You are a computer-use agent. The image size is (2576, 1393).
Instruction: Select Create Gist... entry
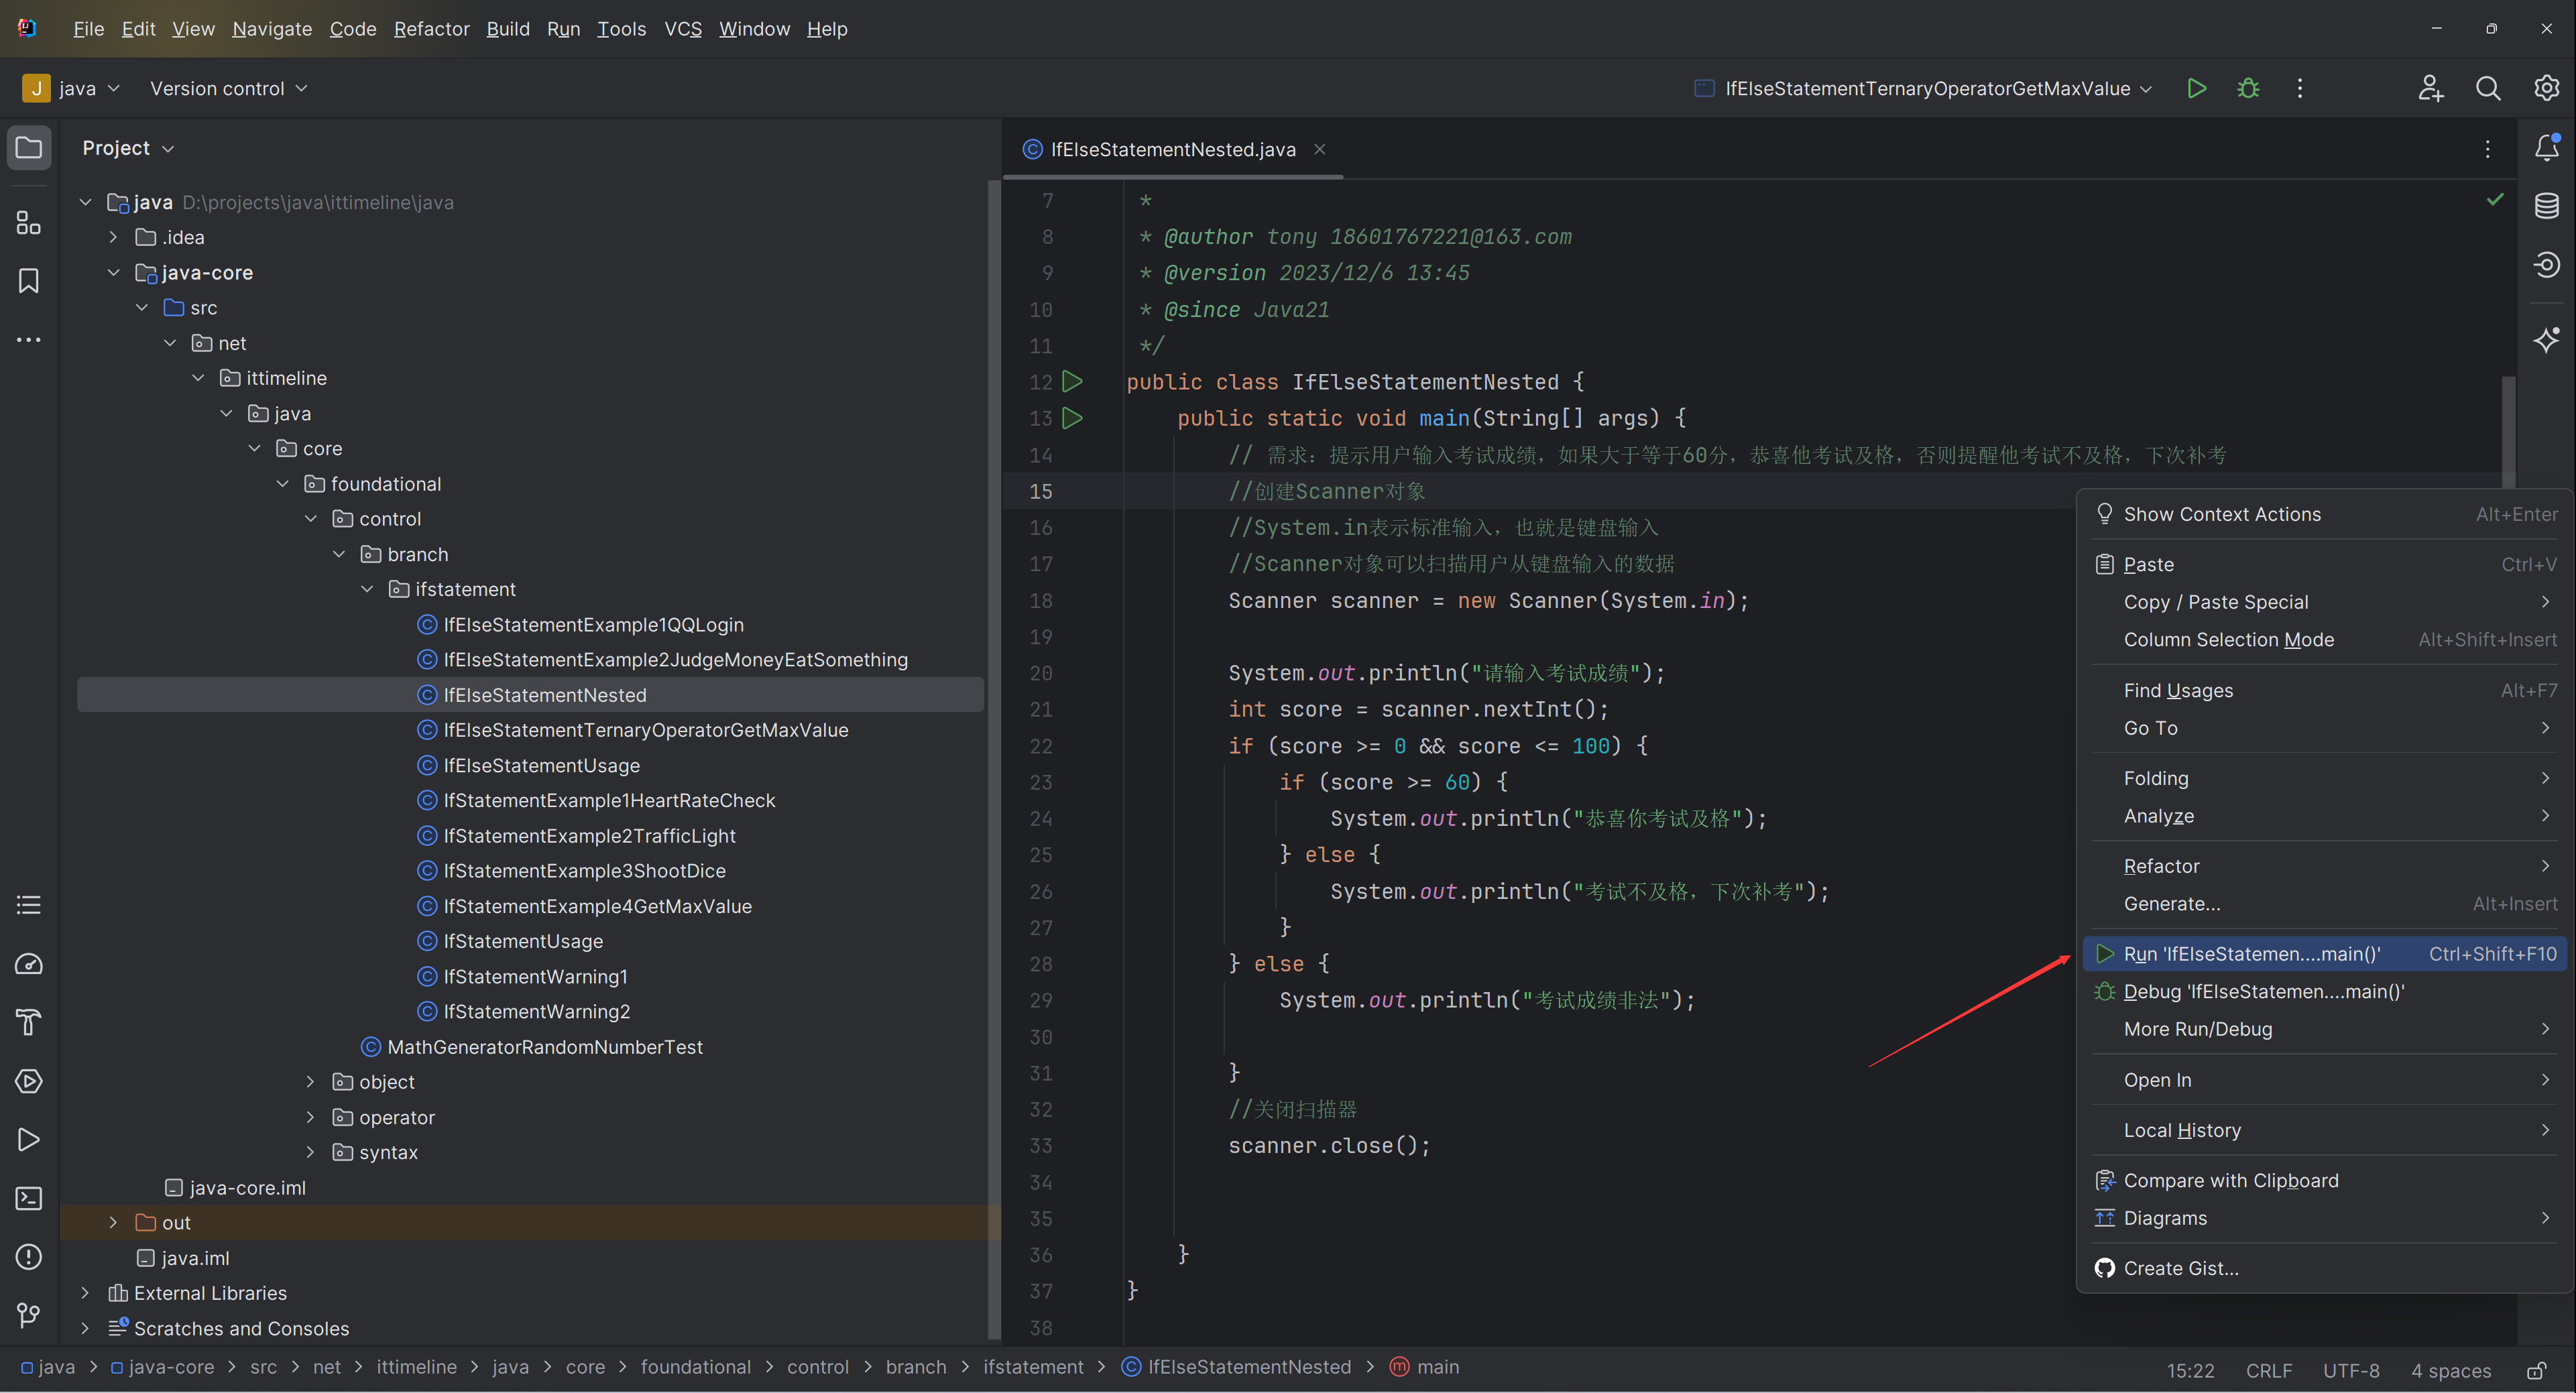(2325, 1268)
